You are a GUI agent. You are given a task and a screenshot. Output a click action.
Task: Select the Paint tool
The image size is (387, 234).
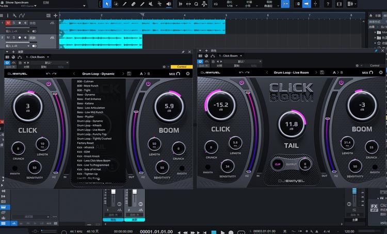pyautogui.click(x=142, y=4)
